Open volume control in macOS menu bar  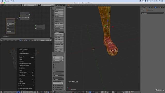point(150,1)
